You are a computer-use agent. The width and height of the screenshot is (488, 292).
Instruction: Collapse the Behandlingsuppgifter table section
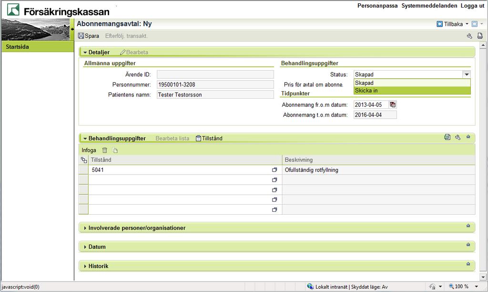point(85,138)
